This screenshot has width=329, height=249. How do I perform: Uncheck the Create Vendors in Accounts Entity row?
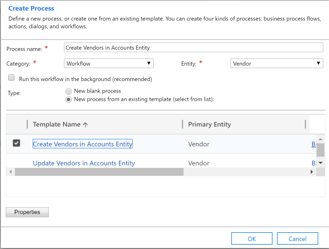16,143
